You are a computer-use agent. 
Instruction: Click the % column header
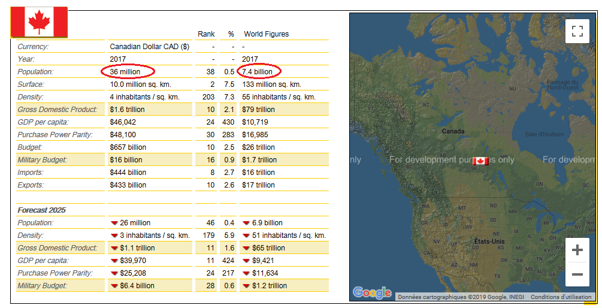click(x=231, y=34)
